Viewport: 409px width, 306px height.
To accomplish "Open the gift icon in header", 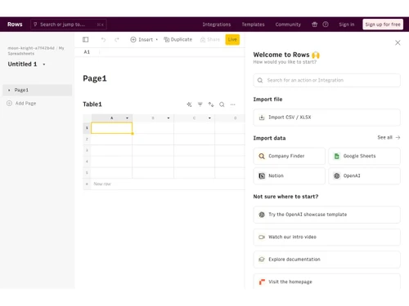I will point(314,24).
